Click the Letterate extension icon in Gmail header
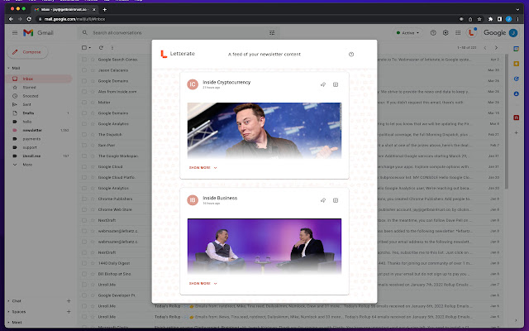 click(472, 32)
